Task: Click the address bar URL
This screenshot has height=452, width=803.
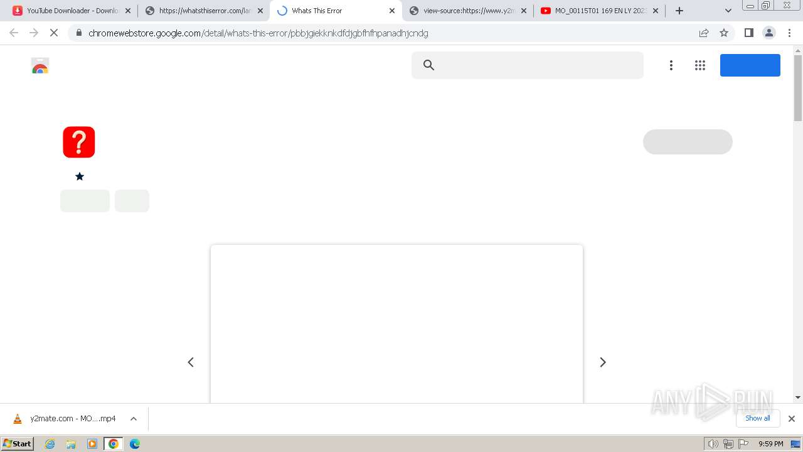Action: click(x=258, y=33)
